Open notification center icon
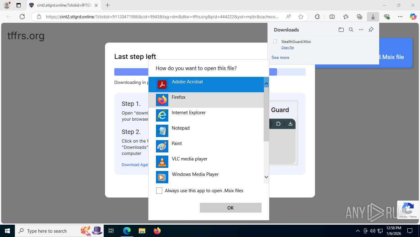This screenshot has width=420, height=237. pyautogui.click(x=410, y=231)
